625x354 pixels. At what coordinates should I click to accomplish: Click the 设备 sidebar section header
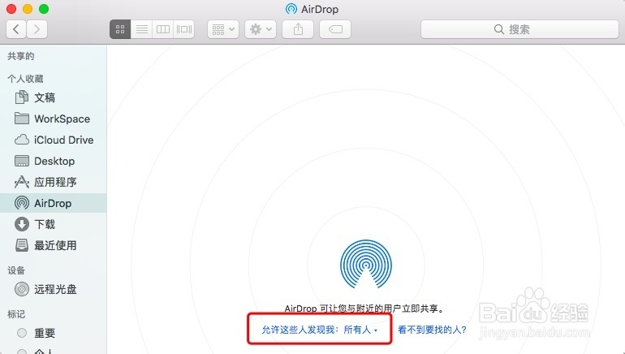16,270
